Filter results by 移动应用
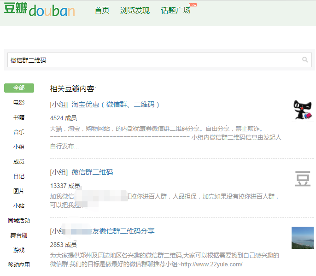Screen dimensions: 316x276 coord(19,265)
